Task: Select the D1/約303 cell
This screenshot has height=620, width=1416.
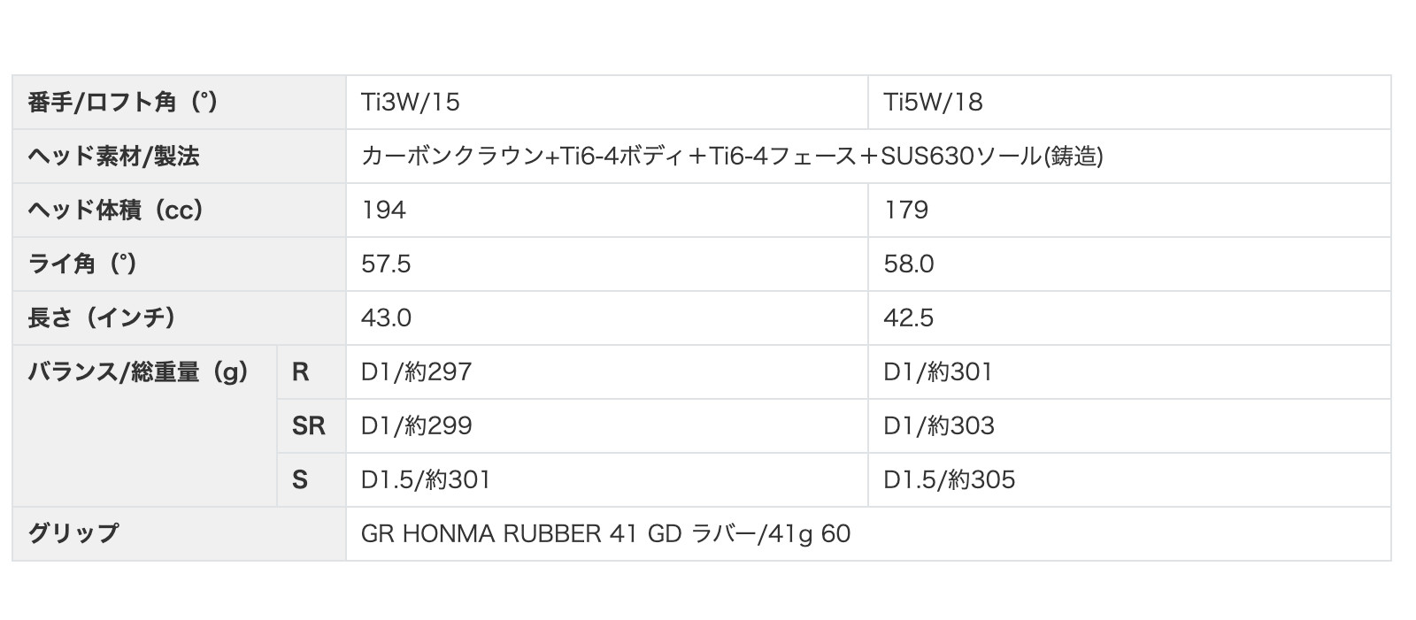Action: (x=939, y=426)
